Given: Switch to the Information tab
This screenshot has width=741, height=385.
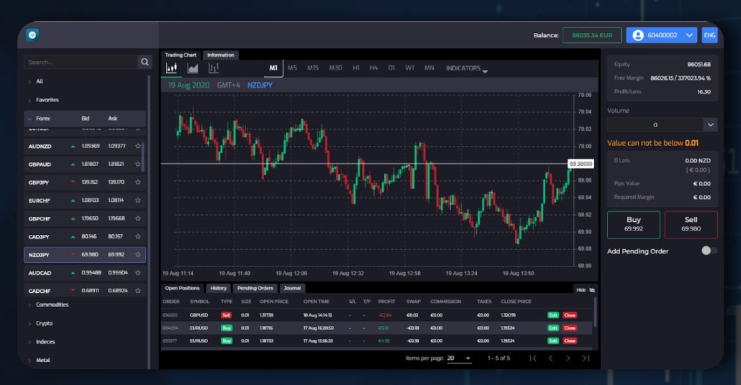Looking at the screenshot, I should (221, 55).
